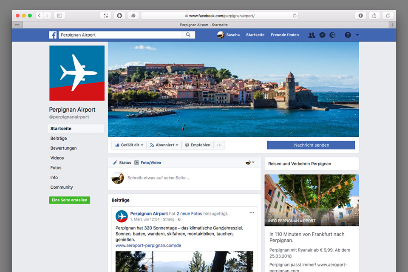Viewport: 408px width, 272px height.
Task: Click the Facebook logo icon
Action: 53,35
